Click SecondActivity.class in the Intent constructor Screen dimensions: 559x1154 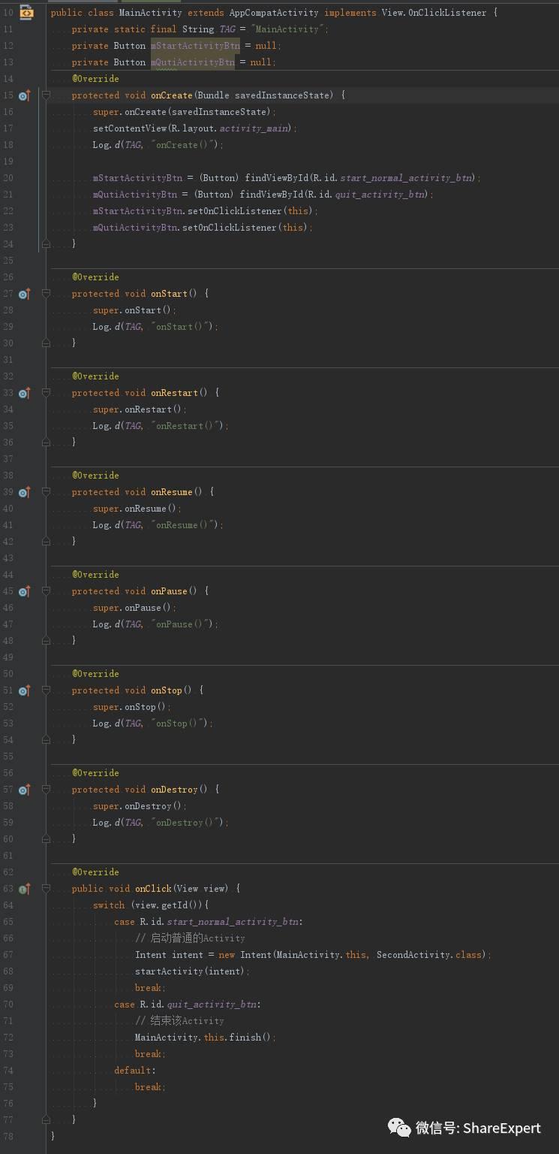[429, 955]
